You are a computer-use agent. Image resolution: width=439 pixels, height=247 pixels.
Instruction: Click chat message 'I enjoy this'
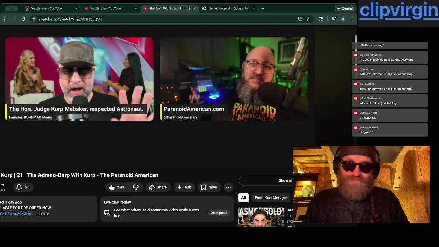(x=367, y=132)
